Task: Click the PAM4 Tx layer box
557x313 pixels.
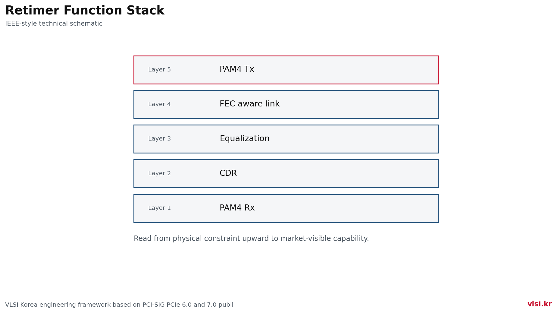Action: [286, 70]
